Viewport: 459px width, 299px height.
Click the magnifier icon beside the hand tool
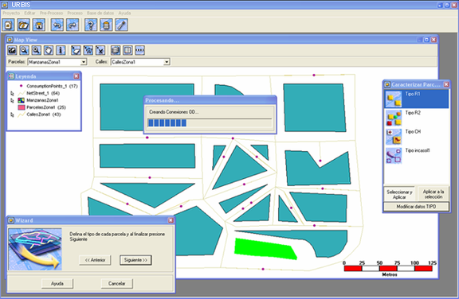(37, 50)
